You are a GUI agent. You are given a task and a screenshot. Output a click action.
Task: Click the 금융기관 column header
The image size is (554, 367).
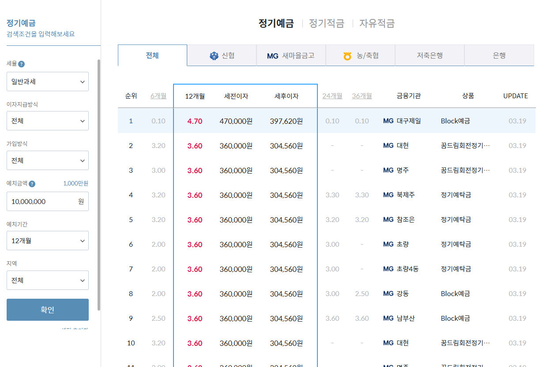[409, 96]
